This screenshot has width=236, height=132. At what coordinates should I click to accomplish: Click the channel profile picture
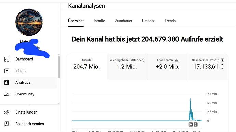pyautogui.click(x=29, y=22)
